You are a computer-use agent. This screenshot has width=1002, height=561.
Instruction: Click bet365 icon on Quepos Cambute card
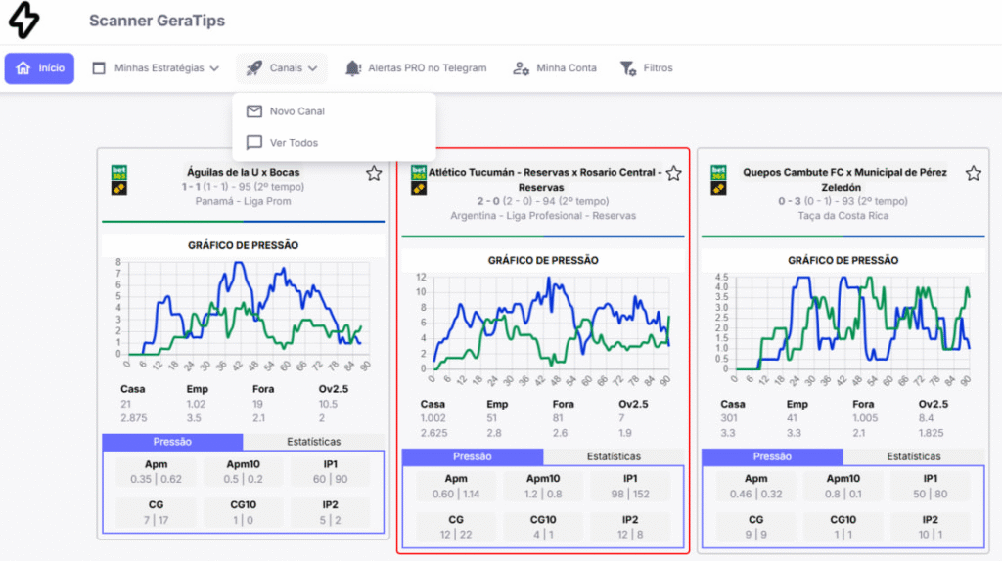[x=718, y=181]
